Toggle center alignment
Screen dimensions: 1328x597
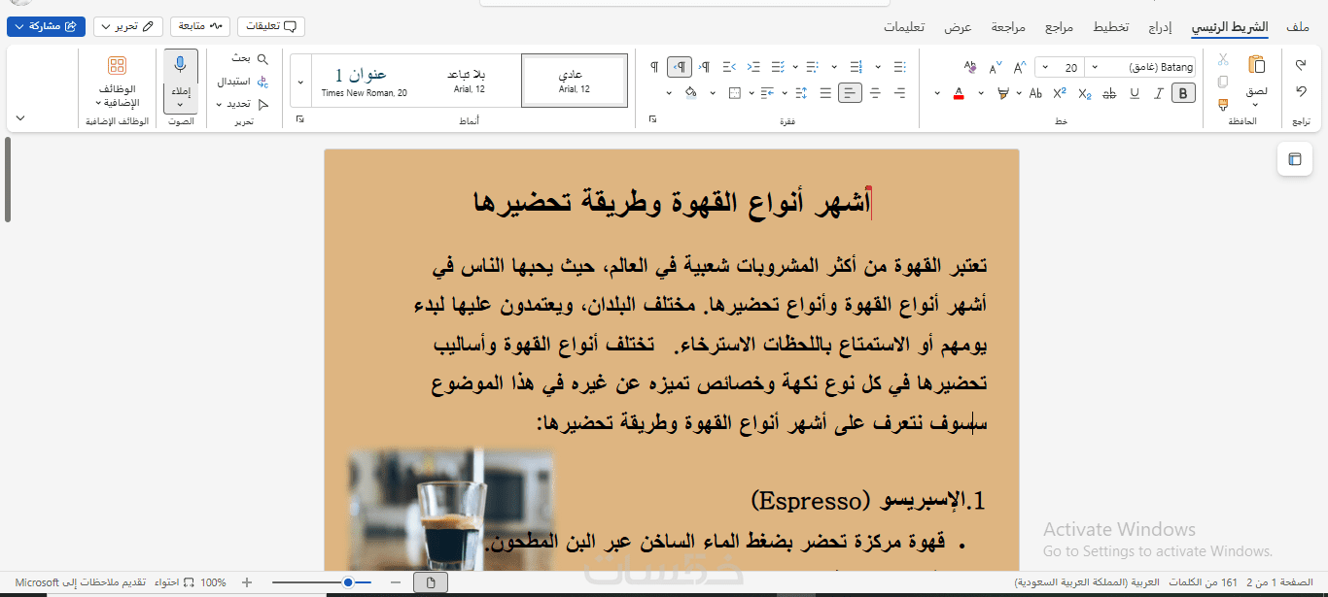pos(875,93)
